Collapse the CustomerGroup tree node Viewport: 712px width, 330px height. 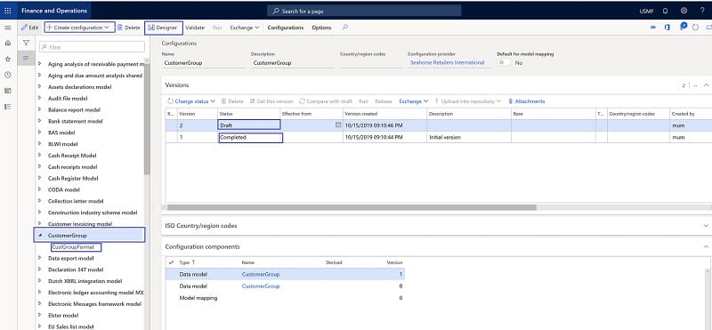click(40, 236)
